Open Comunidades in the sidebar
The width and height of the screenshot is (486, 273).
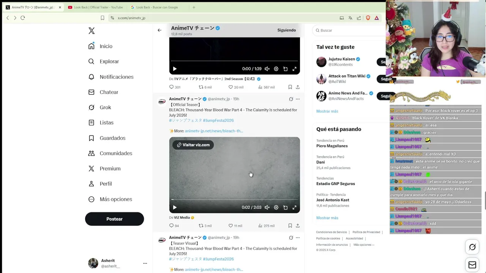click(110, 153)
